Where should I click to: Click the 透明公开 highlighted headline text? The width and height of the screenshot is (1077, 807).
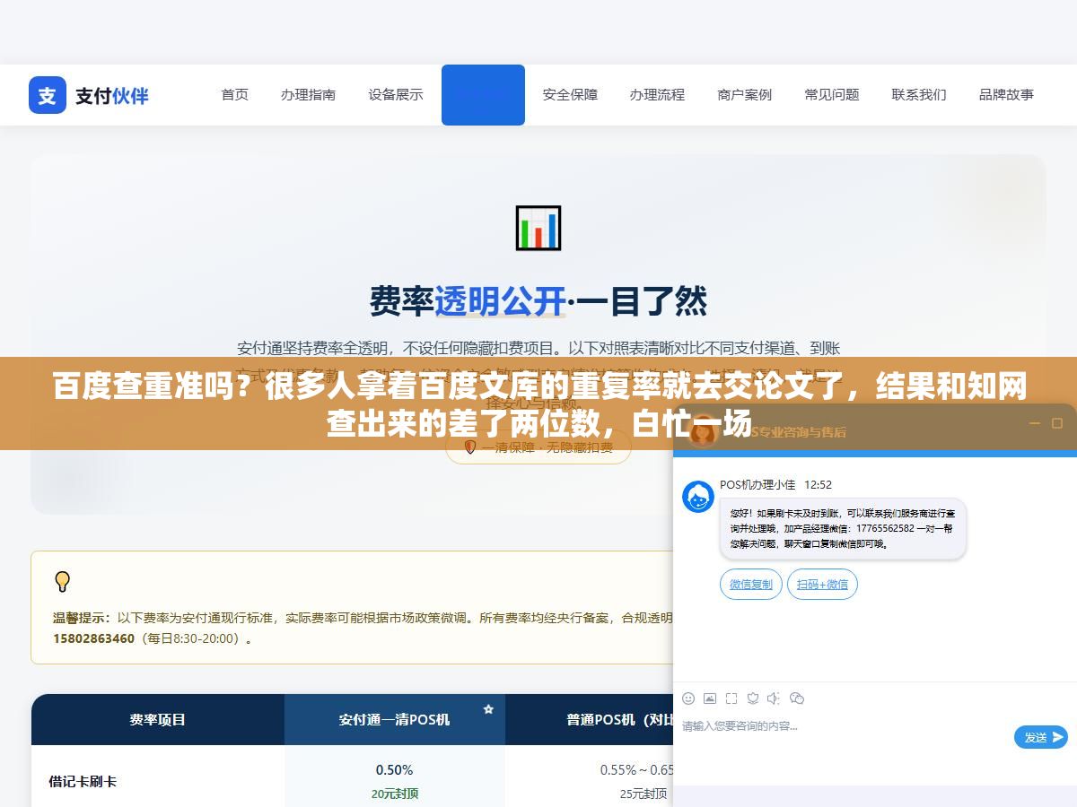point(500,301)
